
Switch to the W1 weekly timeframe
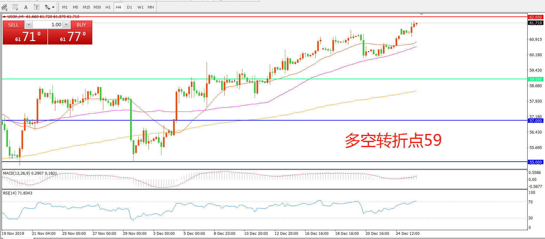140,7
